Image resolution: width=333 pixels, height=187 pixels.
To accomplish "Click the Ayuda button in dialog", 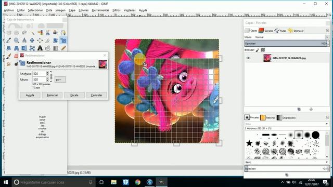I will (x=30, y=95).
